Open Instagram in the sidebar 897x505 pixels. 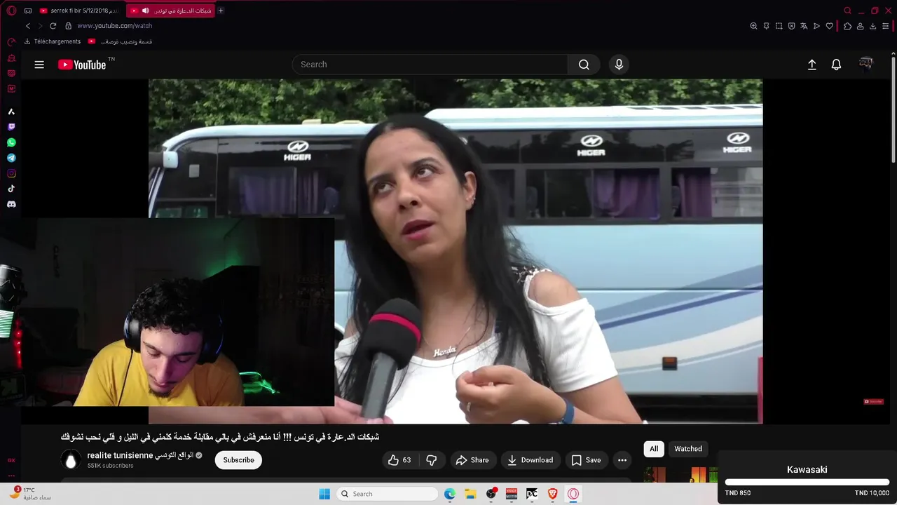(x=11, y=173)
